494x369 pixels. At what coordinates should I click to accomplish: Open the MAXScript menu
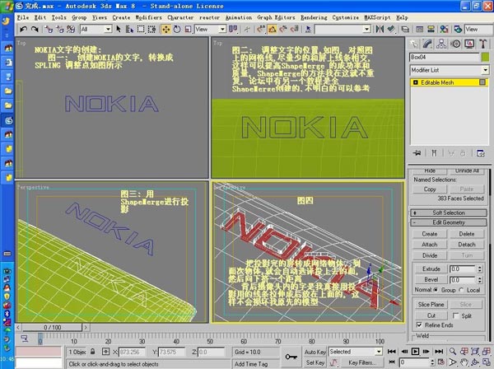pos(377,17)
